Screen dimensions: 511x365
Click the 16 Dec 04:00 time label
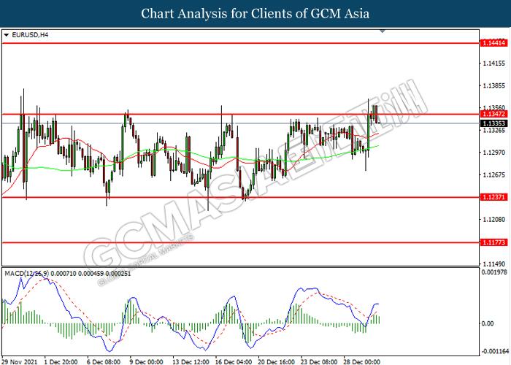click(x=234, y=361)
